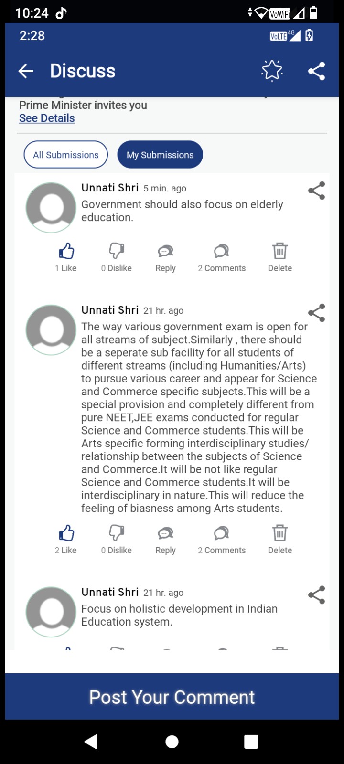Tap Unnati Shri avatar on holistic development post
Screen dimensions: 344x764
[x=51, y=612]
